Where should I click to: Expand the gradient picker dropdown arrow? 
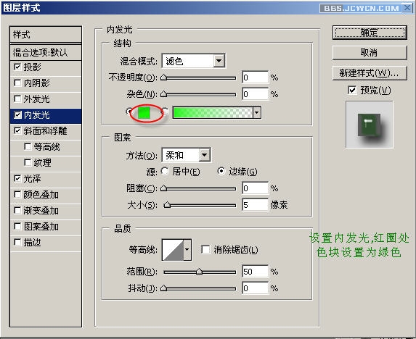coord(256,112)
